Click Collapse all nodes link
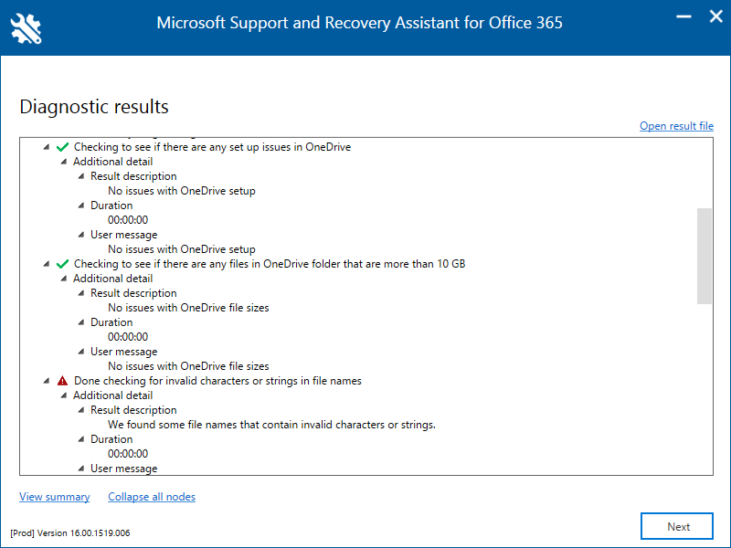The height and width of the screenshot is (548, 731). [152, 497]
